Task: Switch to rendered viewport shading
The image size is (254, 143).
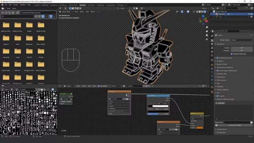Action: (205, 12)
